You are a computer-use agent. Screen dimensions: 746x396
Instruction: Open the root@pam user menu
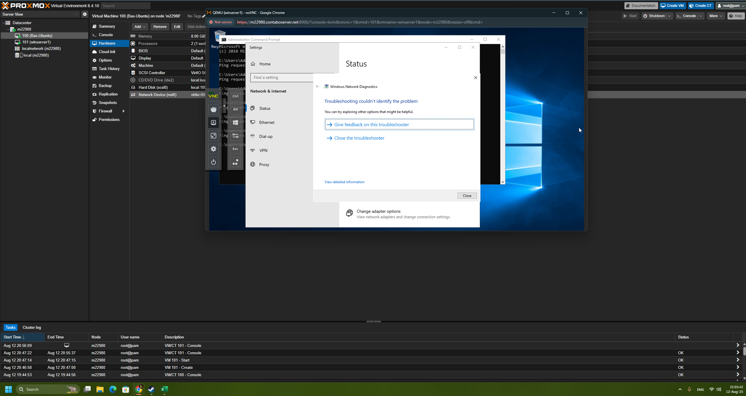(x=730, y=6)
